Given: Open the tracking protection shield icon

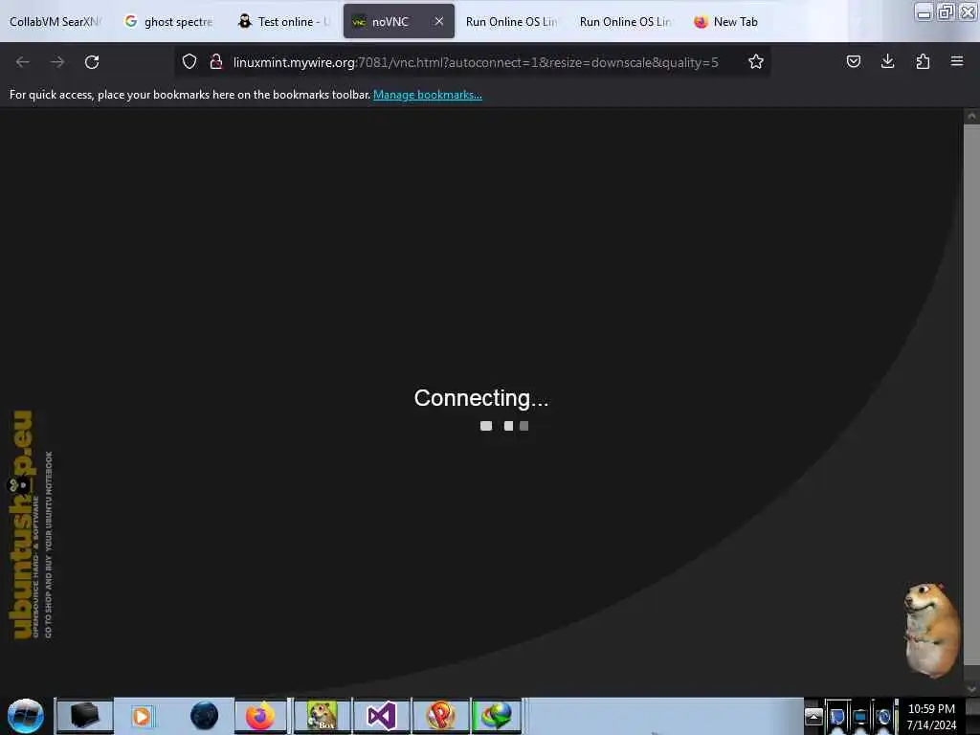Looking at the screenshot, I should coord(189,61).
